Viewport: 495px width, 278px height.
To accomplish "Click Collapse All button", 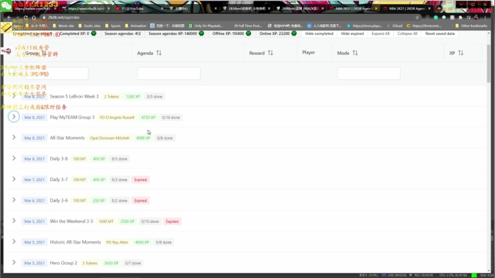I will point(407,34).
